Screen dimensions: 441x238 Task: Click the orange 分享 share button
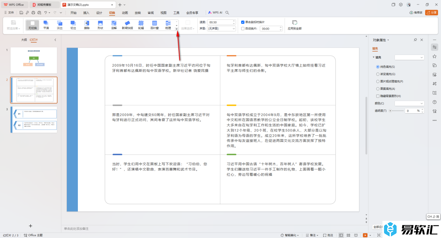click(432, 13)
